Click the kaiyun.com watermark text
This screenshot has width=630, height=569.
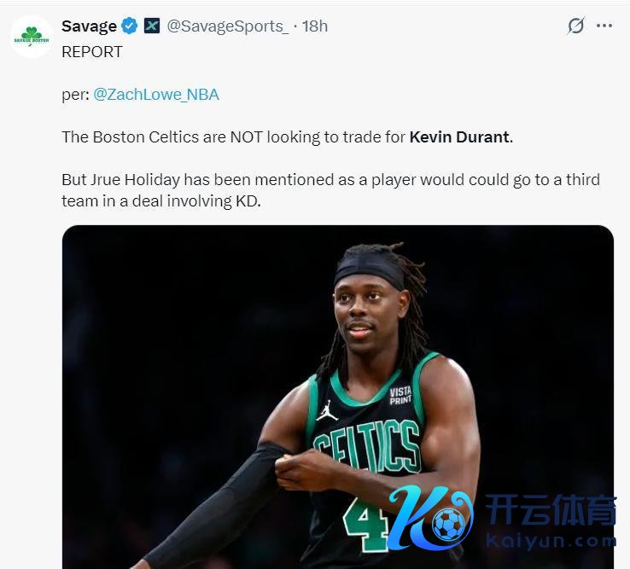[551, 541]
